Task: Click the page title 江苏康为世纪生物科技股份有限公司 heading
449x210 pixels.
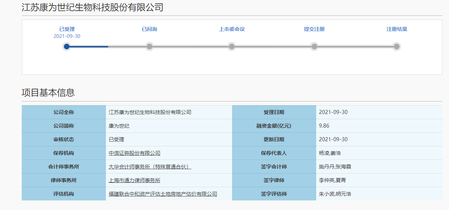Action: pos(93,7)
